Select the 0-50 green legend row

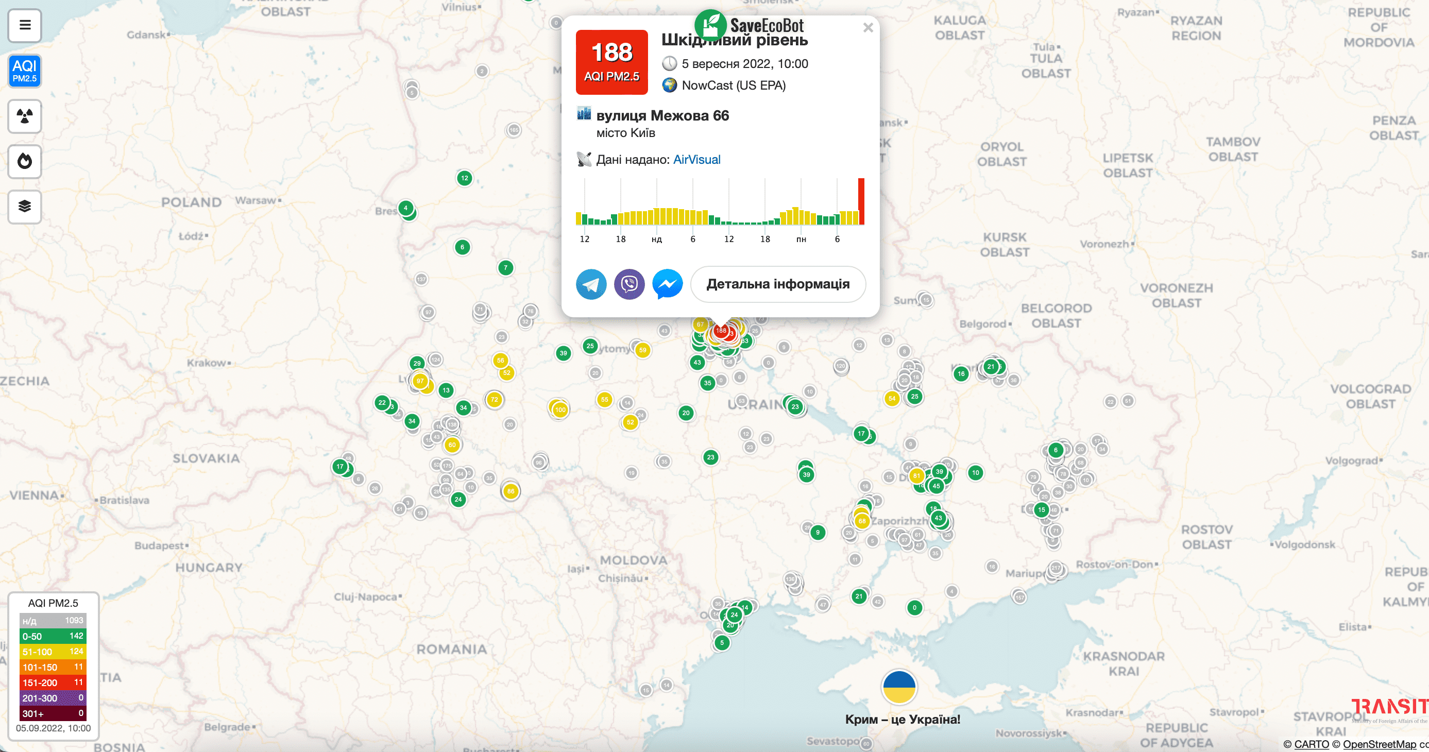tap(53, 636)
